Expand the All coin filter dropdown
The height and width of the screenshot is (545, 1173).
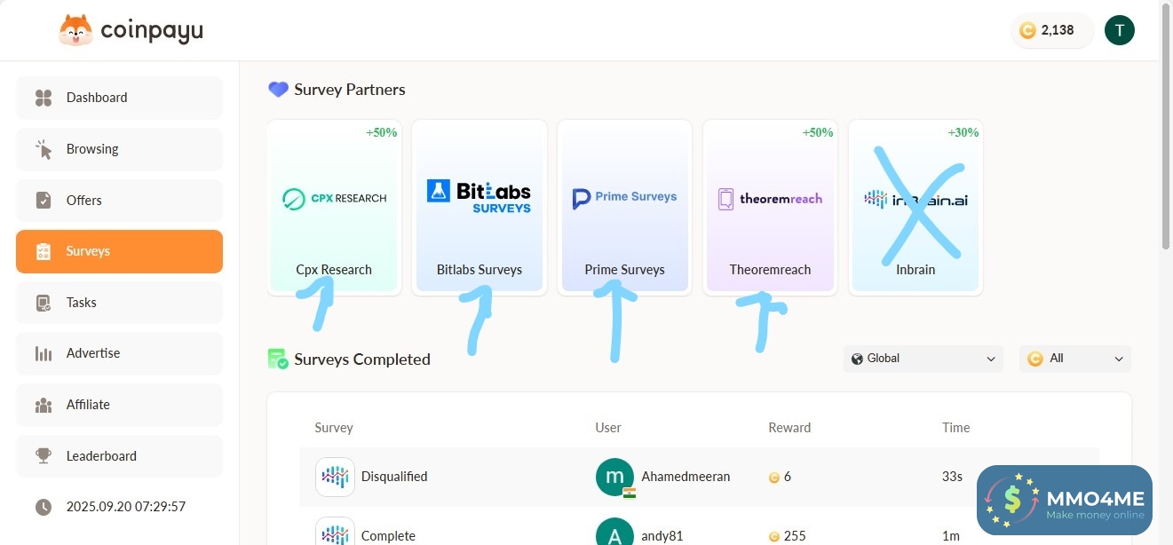[1074, 359]
